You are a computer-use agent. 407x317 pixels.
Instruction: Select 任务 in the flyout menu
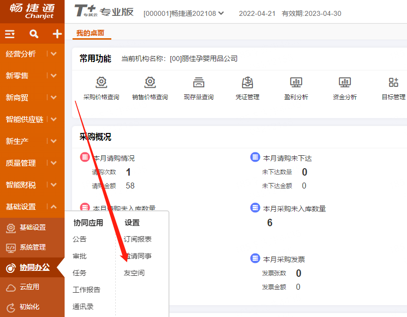[80, 273]
